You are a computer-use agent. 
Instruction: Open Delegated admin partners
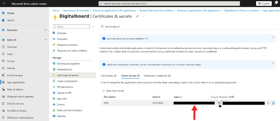point(20,96)
